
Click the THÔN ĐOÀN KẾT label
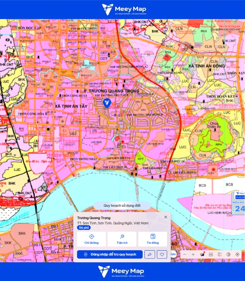tap(221, 96)
